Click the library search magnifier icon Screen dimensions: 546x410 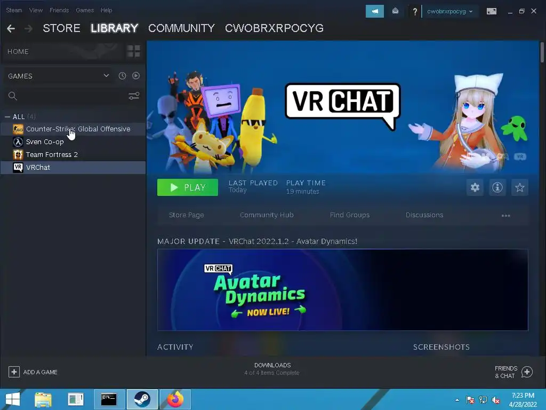13,96
